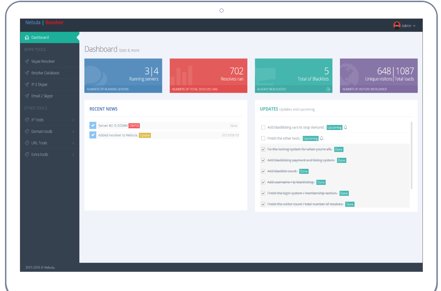Click the Email 2 Skype sidebar icon
This screenshot has height=291, width=441.
pos(27,96)
